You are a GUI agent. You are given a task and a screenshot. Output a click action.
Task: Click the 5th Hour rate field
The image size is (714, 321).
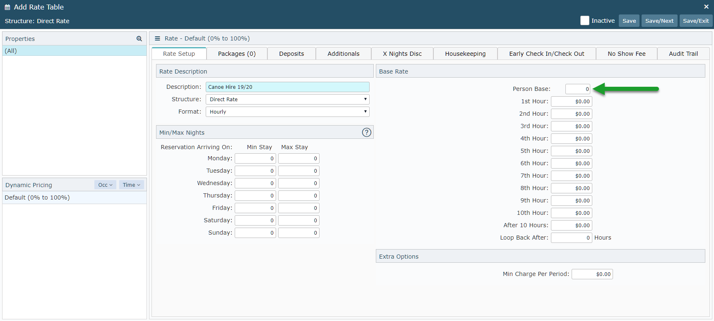tap(572, 151)
